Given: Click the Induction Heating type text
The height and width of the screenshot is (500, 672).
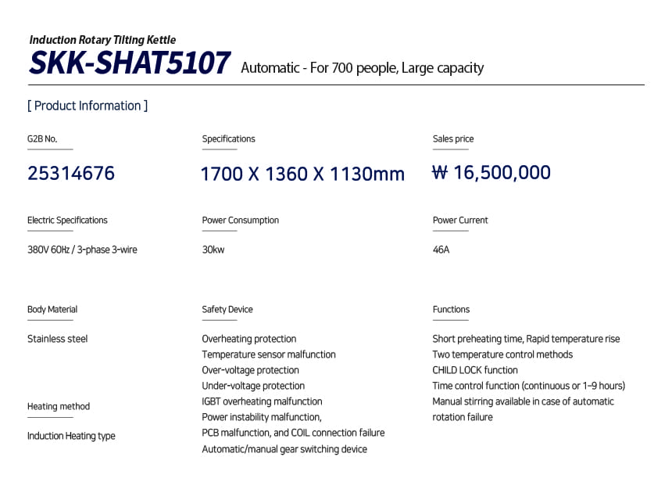Looking at the screenshot, I should click(71, 436).
